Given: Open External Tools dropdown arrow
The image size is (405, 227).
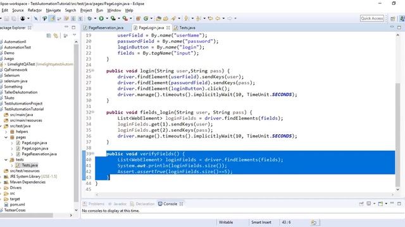Looking at the screenshot, I should pyautogui.click(x=131, y=18).
